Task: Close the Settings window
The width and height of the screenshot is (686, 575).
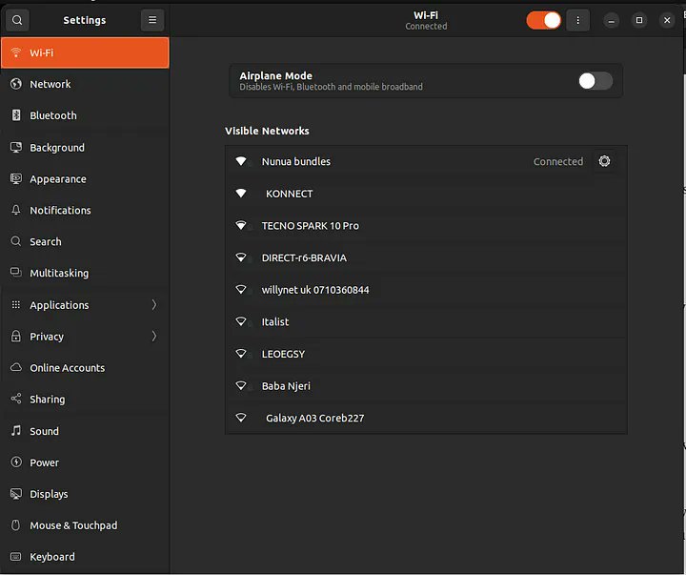Action: click(667, 20)
